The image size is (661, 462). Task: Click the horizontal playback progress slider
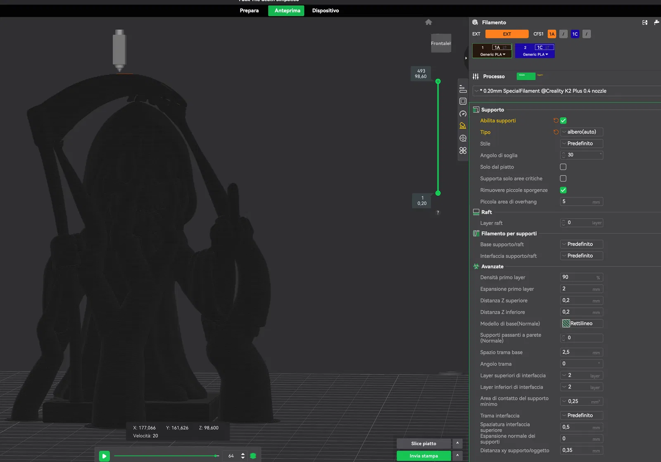167,456
